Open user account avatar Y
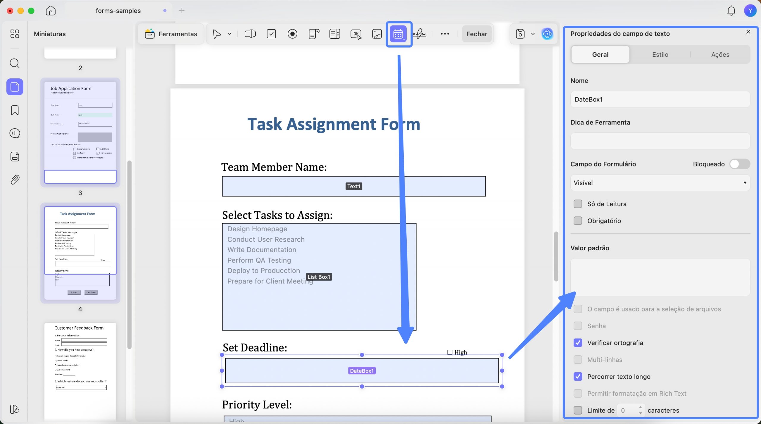Viewport: 761px width, 424px height. click(750, 11)
